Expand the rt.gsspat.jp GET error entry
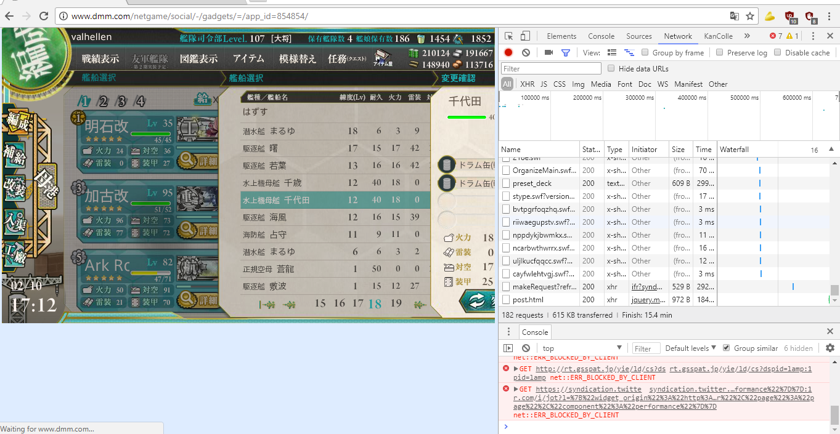840x434 pixels. (516, 369)
